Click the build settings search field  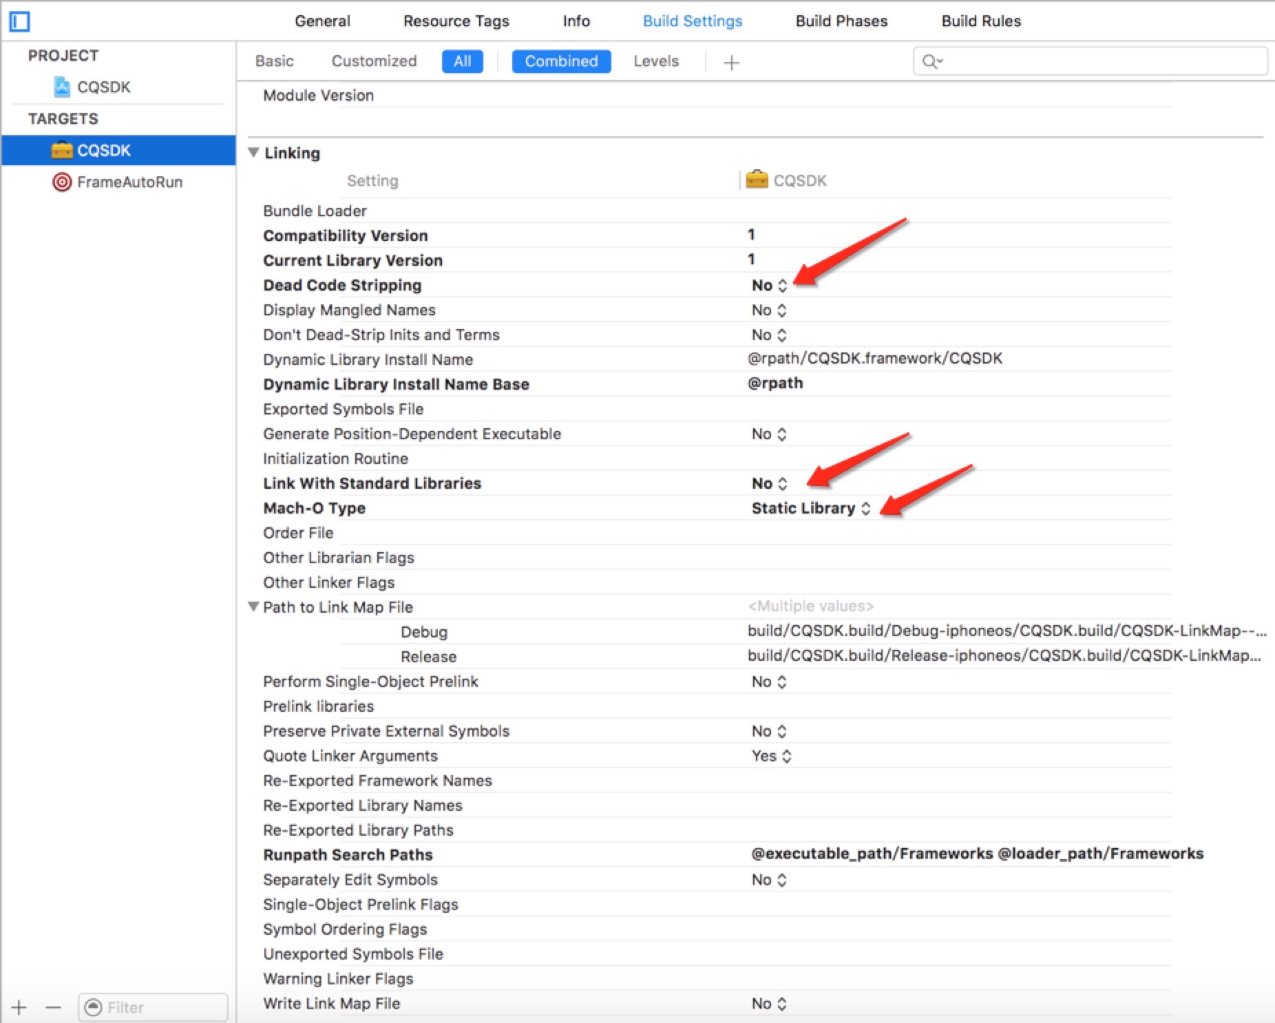[1090, 61]
